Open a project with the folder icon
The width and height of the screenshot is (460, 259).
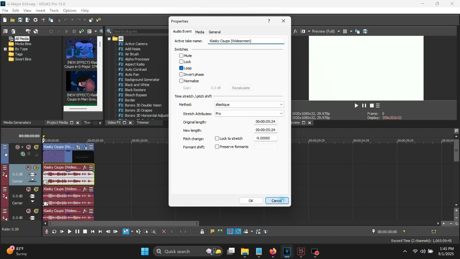click(13, 20)
